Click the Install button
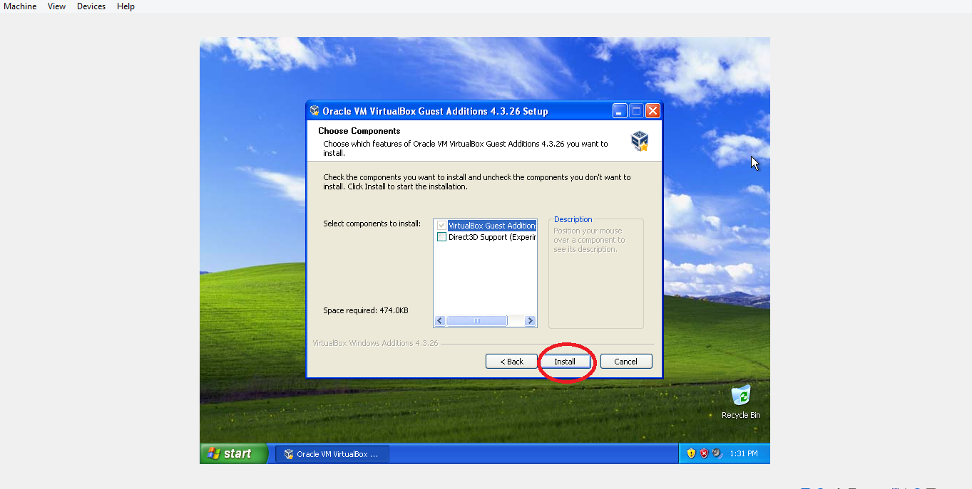Screen dimensions: 972x489 coord(565,362)
